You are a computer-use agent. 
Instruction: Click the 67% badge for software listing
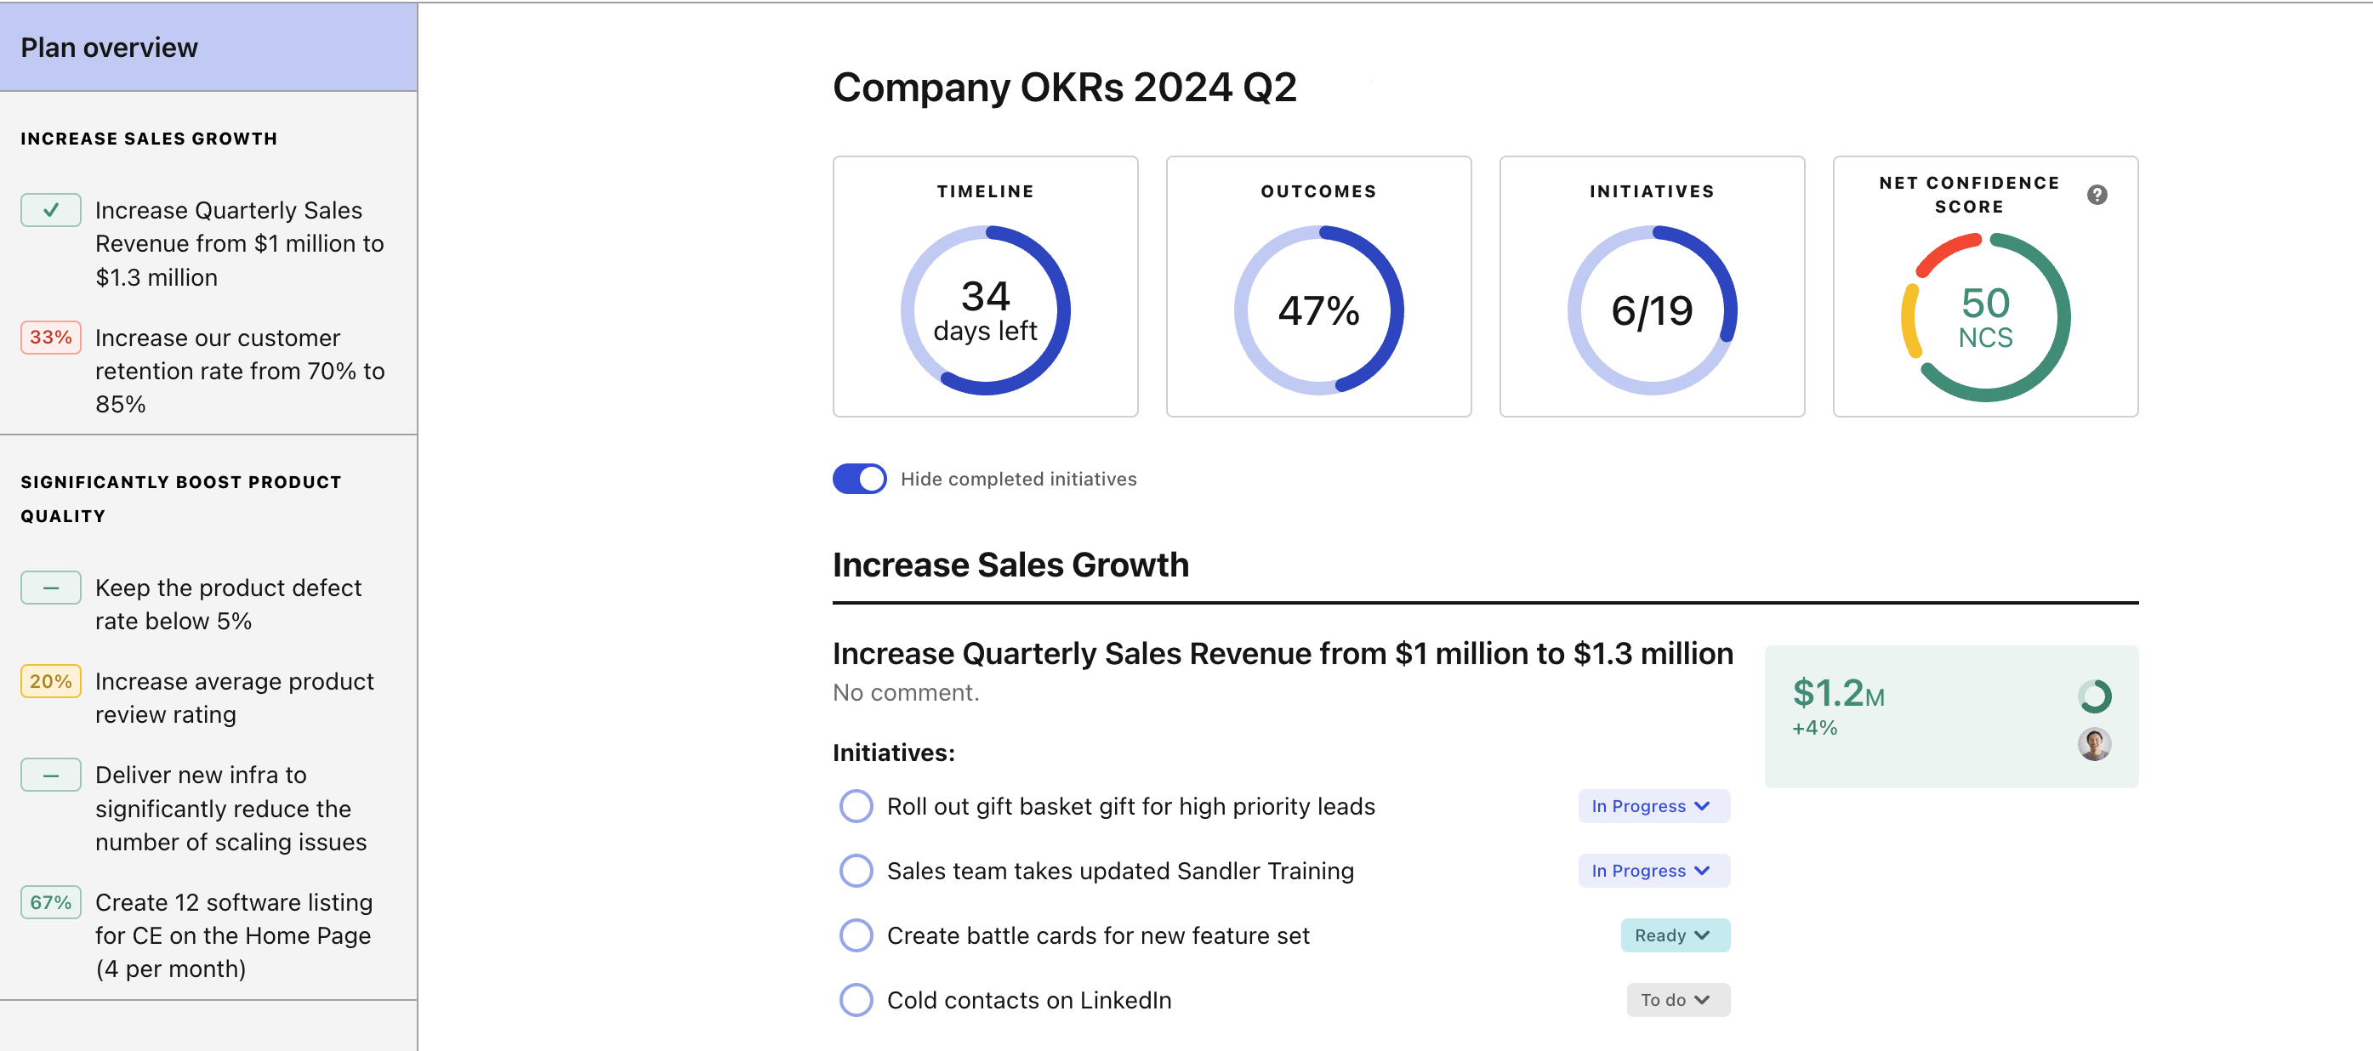click(x=51, y=902)
